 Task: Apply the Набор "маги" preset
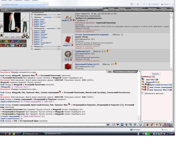pos(39,21)
